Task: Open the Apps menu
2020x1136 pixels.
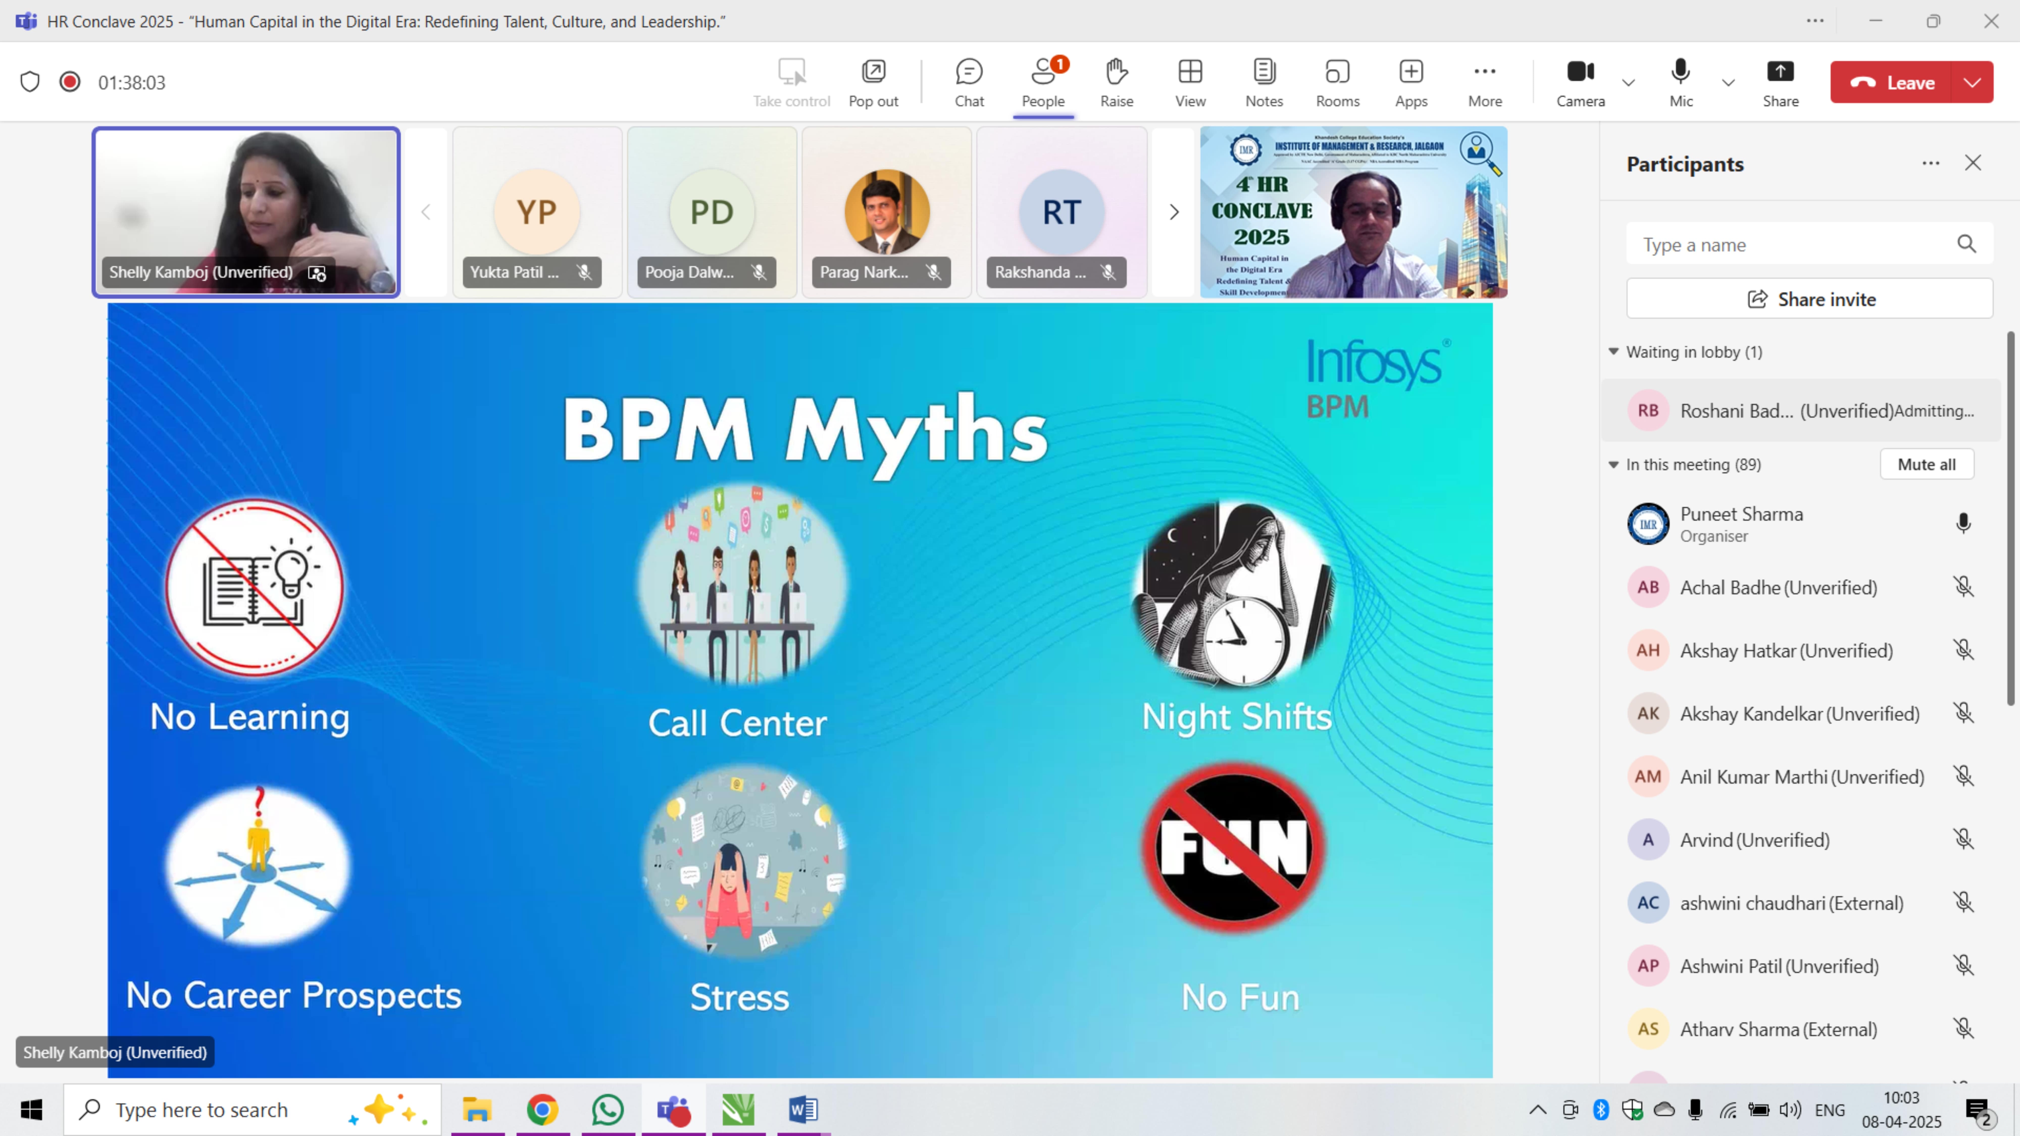Action: [1411, 82]
